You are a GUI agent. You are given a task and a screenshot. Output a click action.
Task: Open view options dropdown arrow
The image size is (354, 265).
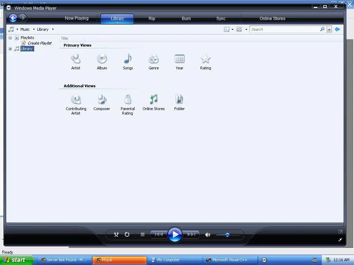(x=246, y=30)
